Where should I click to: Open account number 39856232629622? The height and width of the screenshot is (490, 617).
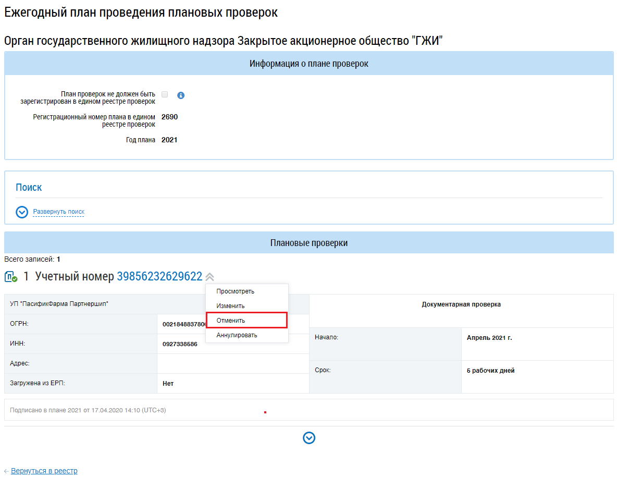[x=159, y=276]
